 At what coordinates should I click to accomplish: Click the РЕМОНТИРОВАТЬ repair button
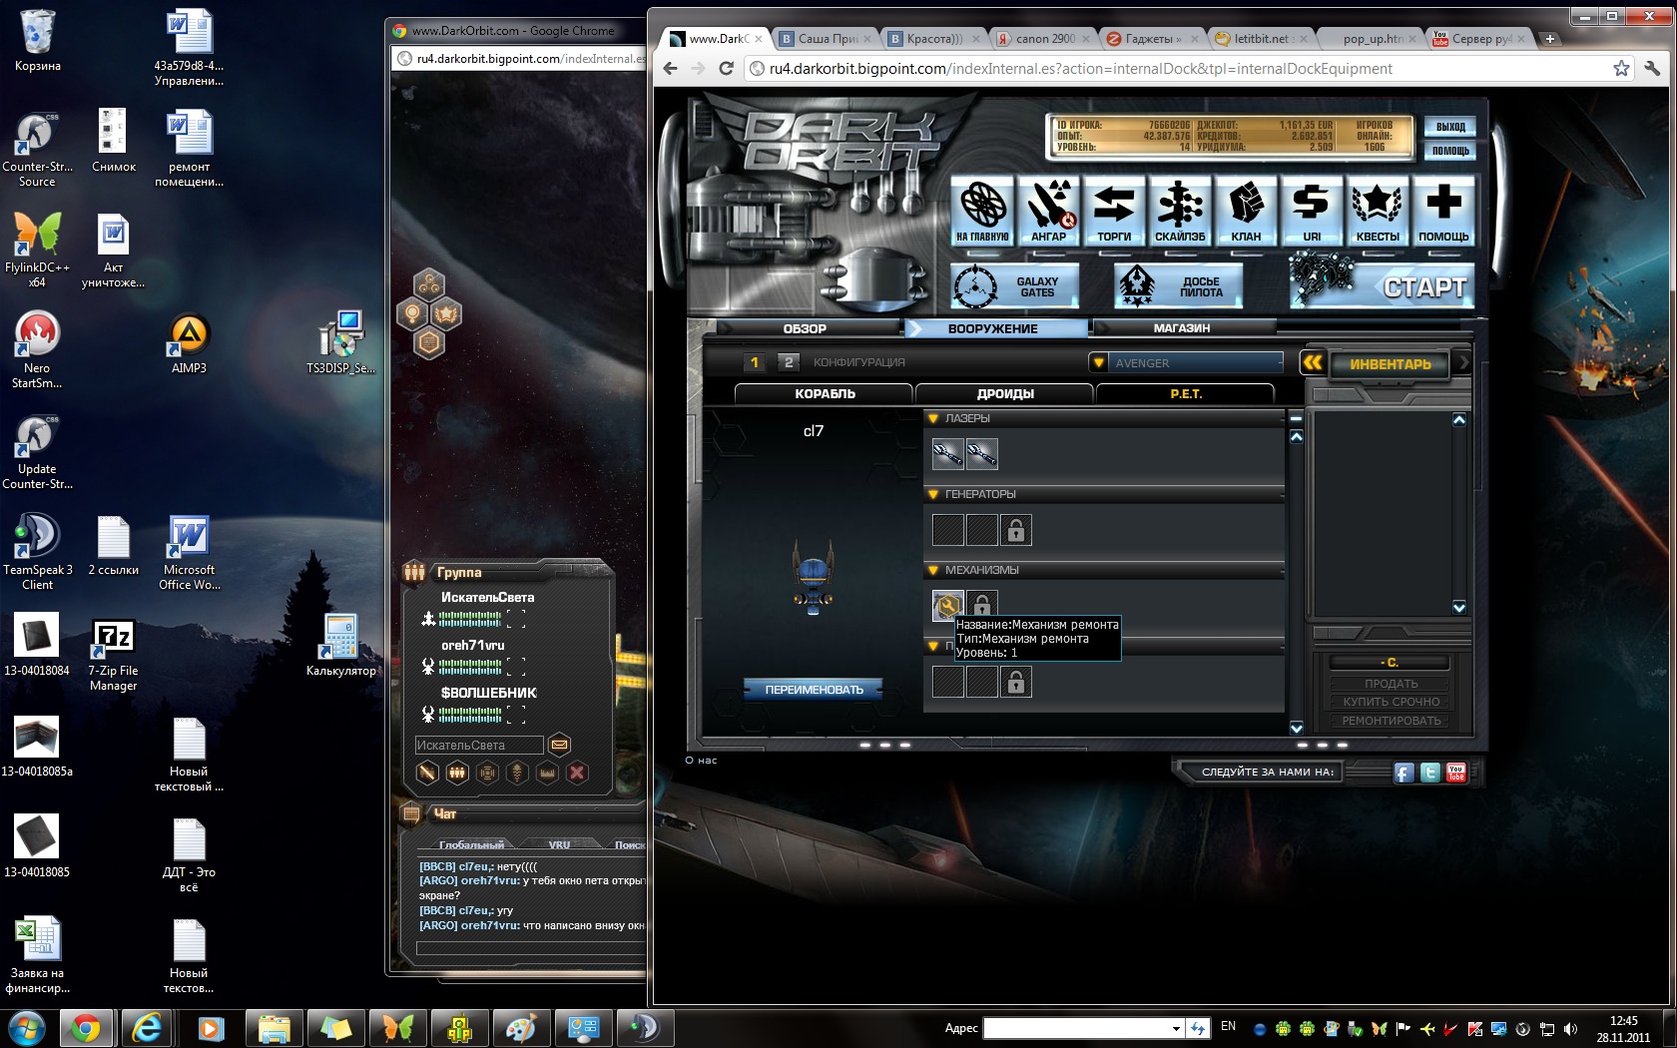(1392, 721)
